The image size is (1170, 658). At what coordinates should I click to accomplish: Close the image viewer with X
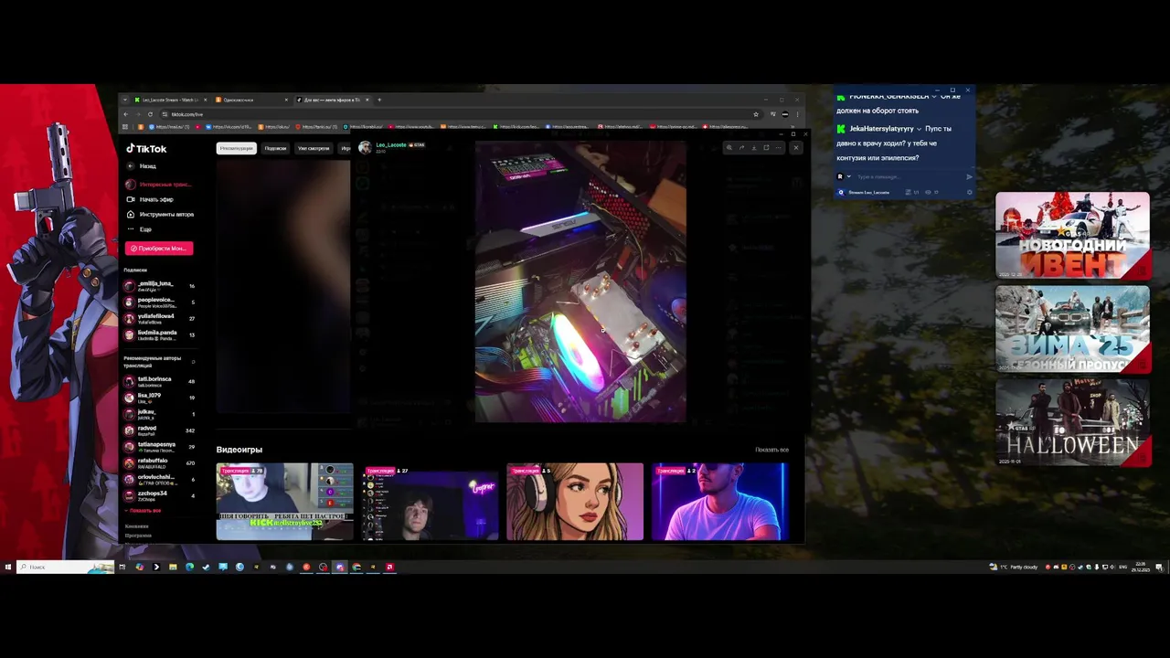click(x=795, y=147)
